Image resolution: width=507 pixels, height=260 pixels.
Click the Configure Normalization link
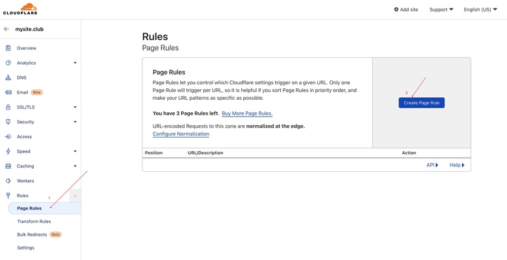pos(181,134)
